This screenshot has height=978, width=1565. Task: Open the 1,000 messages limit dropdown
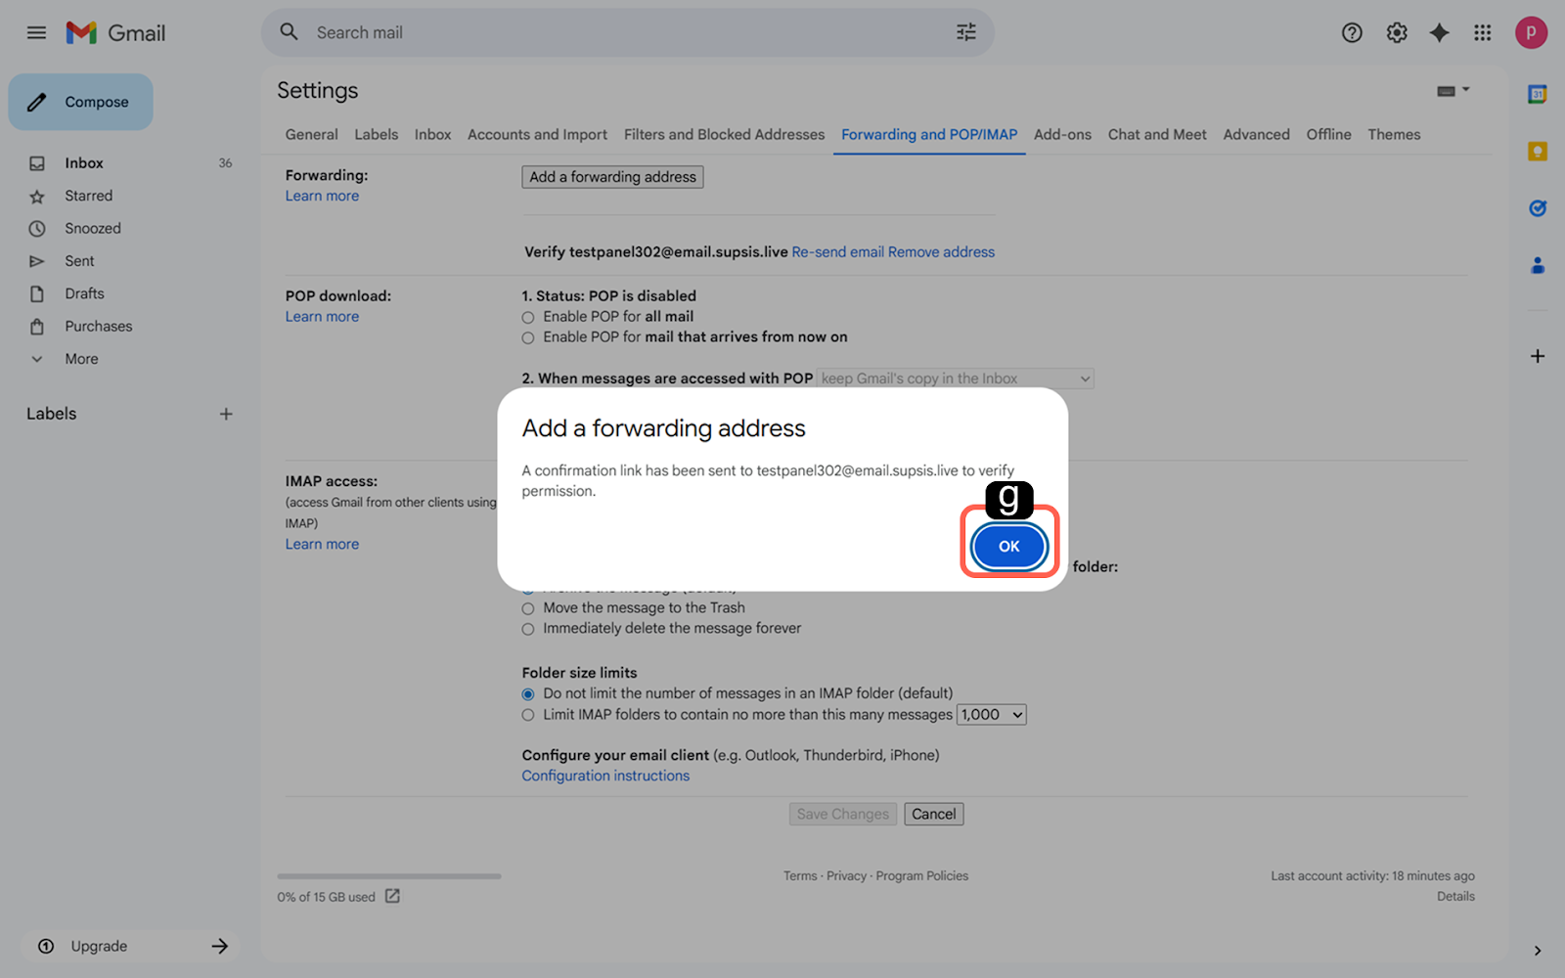point(991,715)
